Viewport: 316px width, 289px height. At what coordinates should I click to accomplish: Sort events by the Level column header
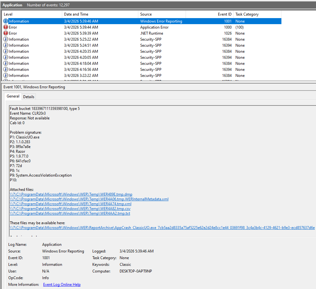coord(32,14)
